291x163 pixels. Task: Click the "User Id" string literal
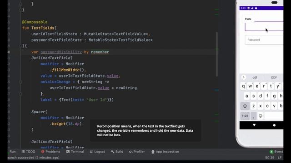(x=96, y=100)
